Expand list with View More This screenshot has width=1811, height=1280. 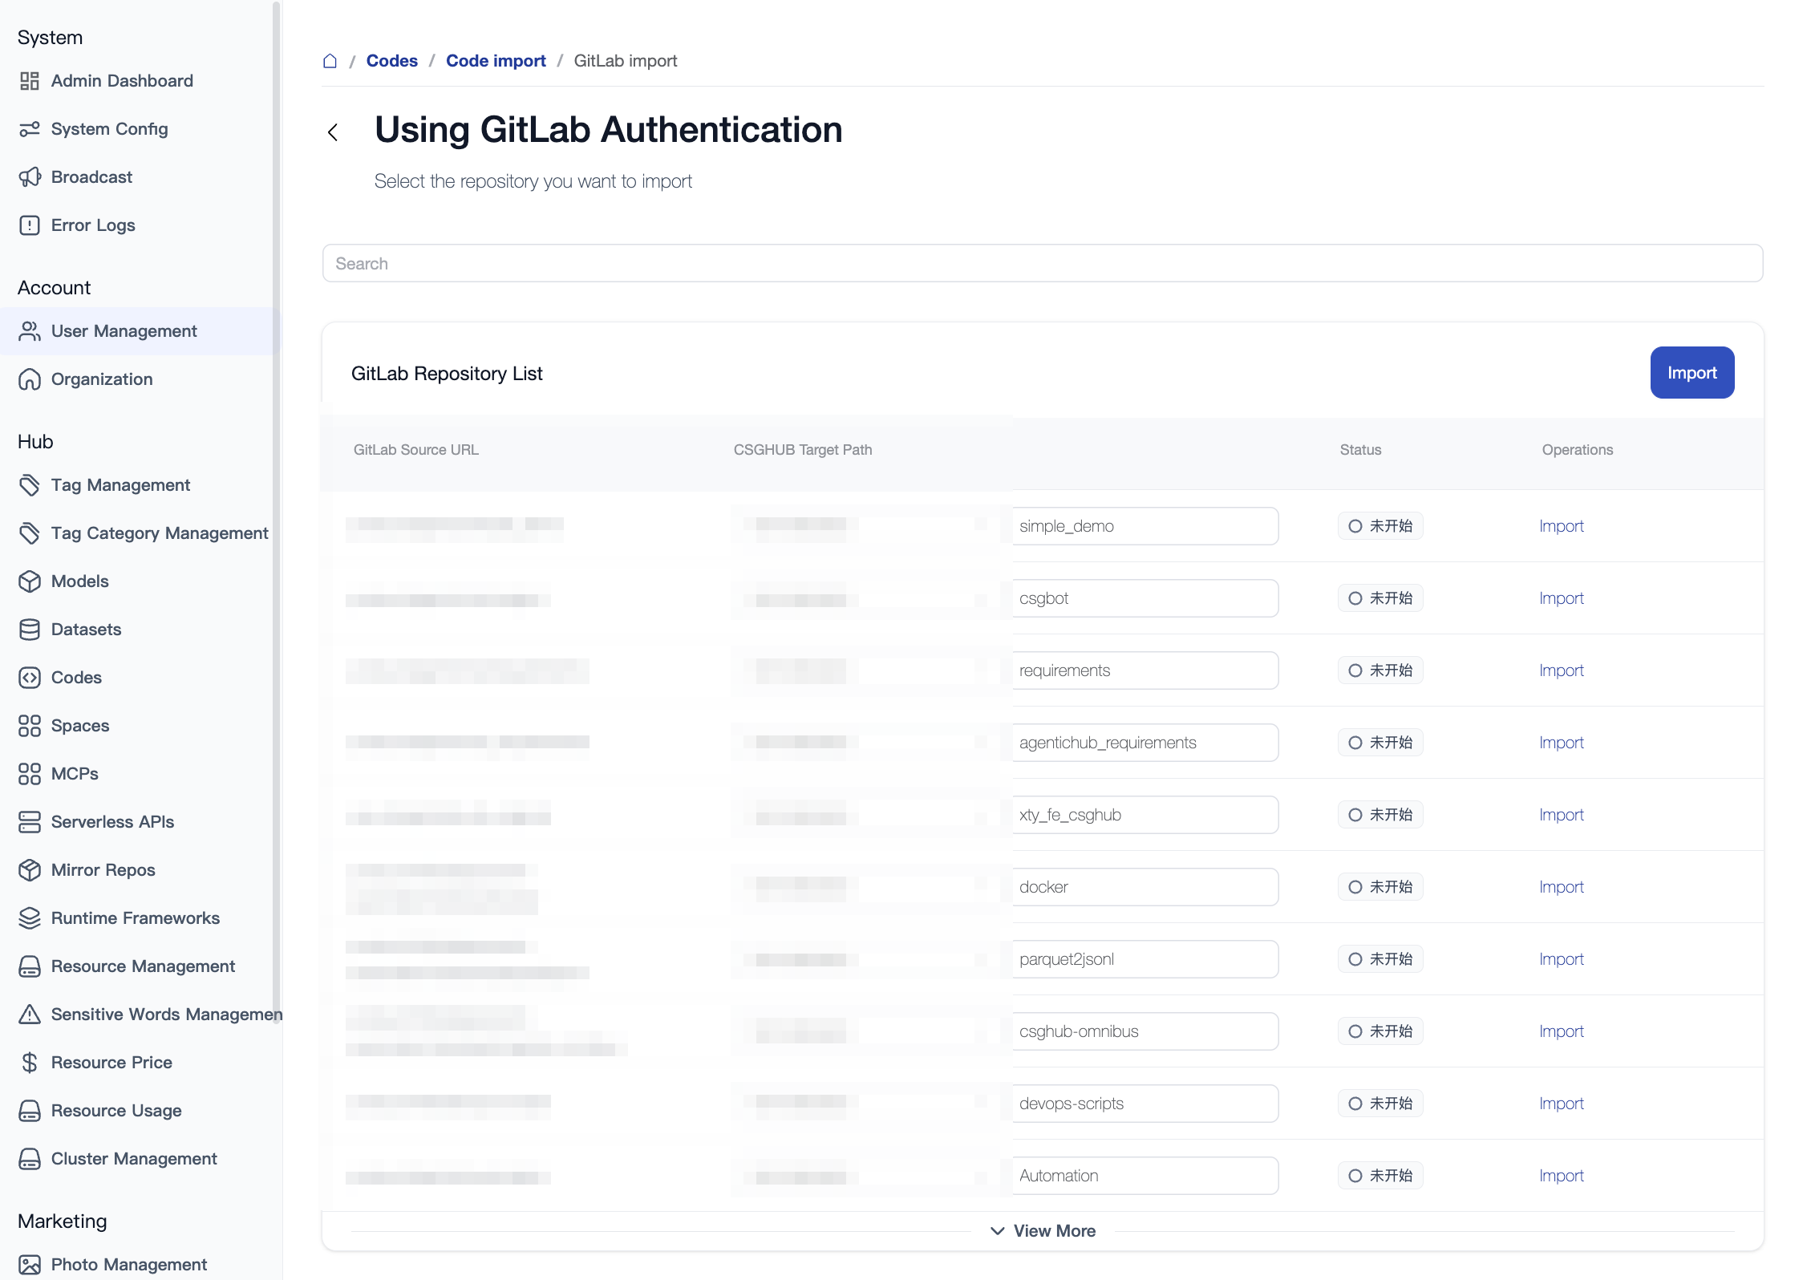tap(1054, 1231)
